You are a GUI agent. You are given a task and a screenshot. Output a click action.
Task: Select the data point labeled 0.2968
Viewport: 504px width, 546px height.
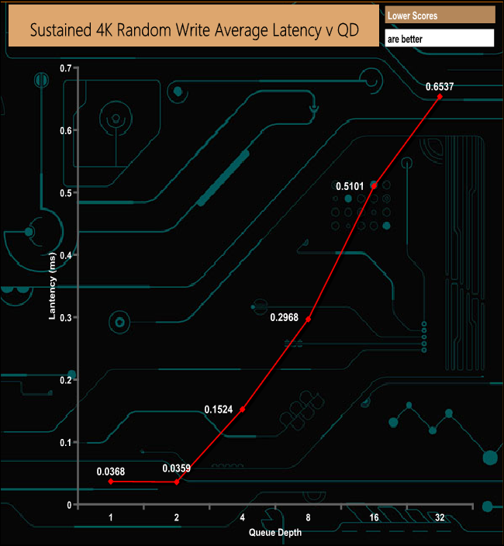pyautogui.click(x=308, y=319)
